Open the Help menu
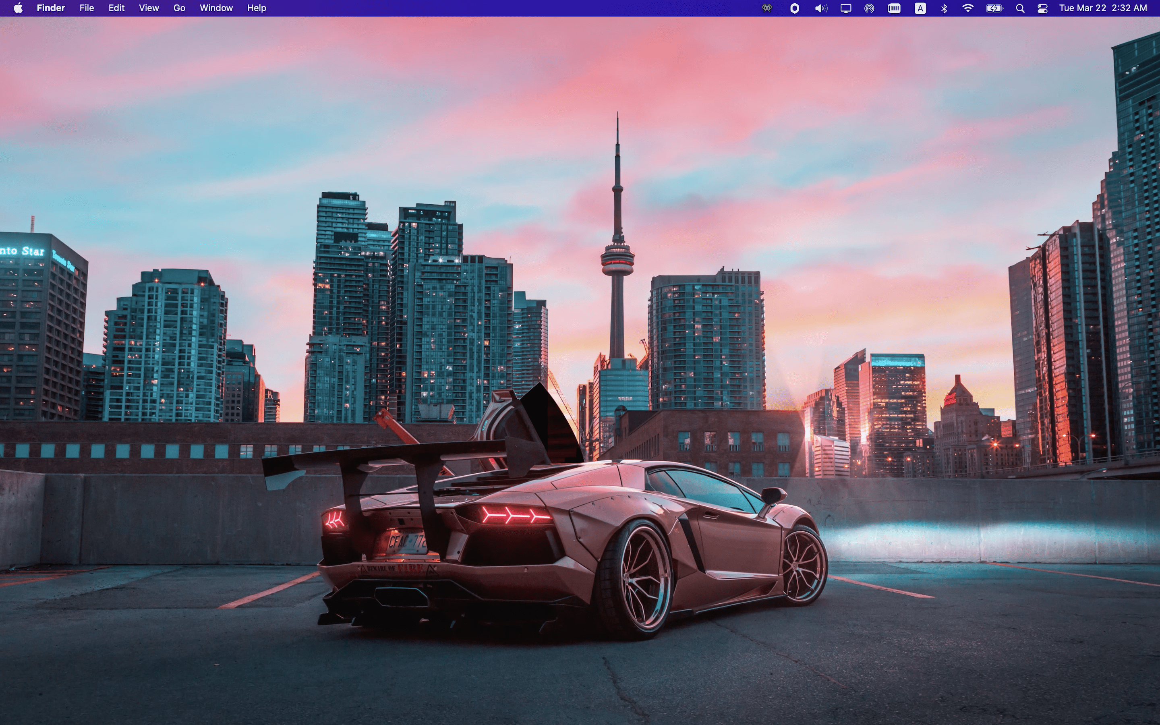 257,8
